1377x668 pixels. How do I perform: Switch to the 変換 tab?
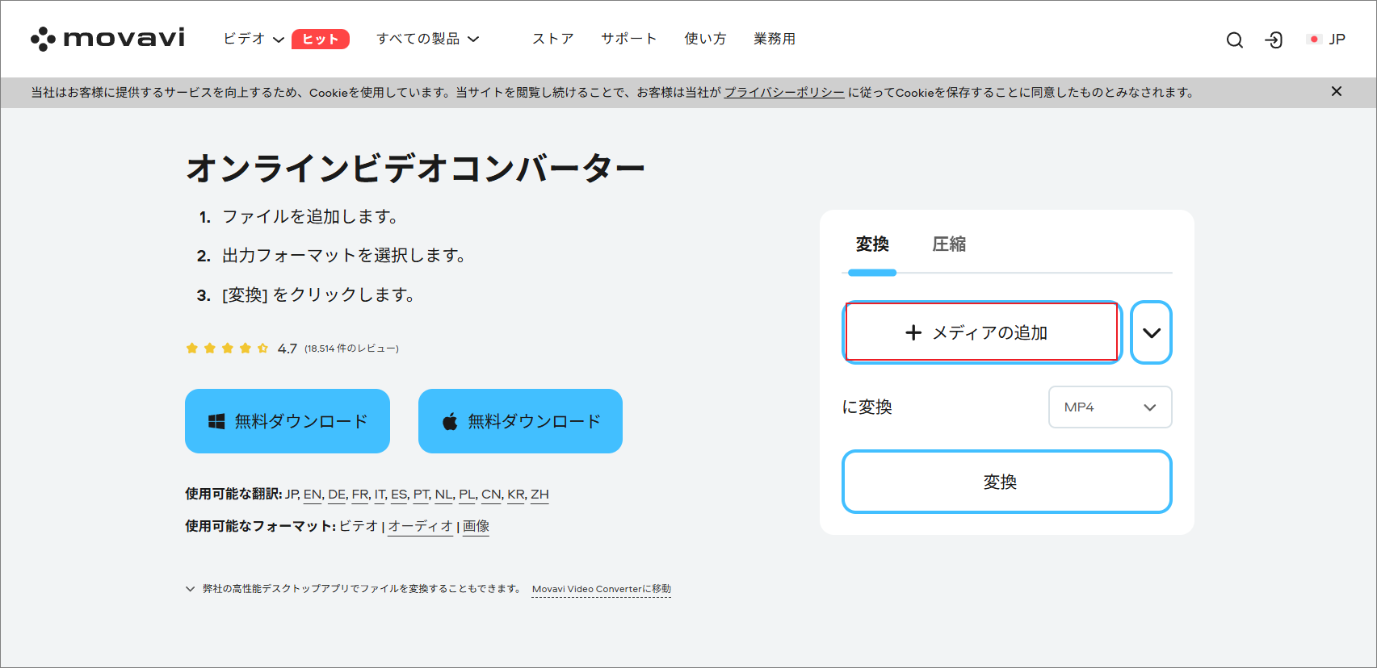pyautogui.click(x=872, y=244)
